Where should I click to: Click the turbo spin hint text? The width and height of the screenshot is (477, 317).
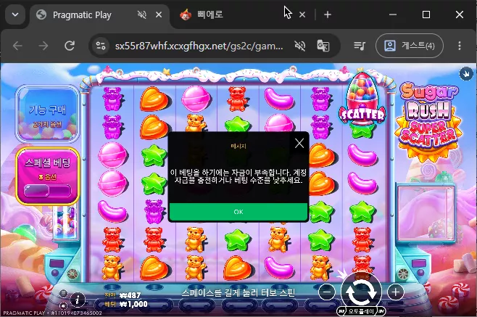(238, 292)
